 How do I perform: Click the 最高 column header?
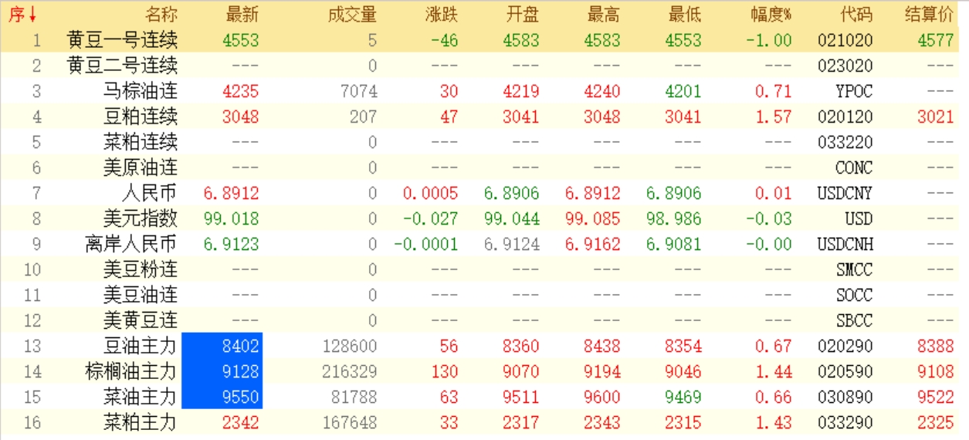603,15
